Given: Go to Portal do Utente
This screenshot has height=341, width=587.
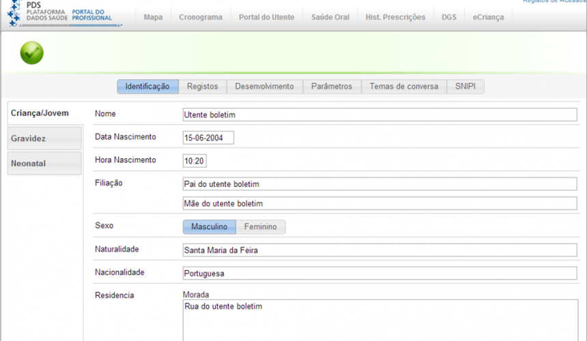Looking at the screenshot, I should coord(266,17).
